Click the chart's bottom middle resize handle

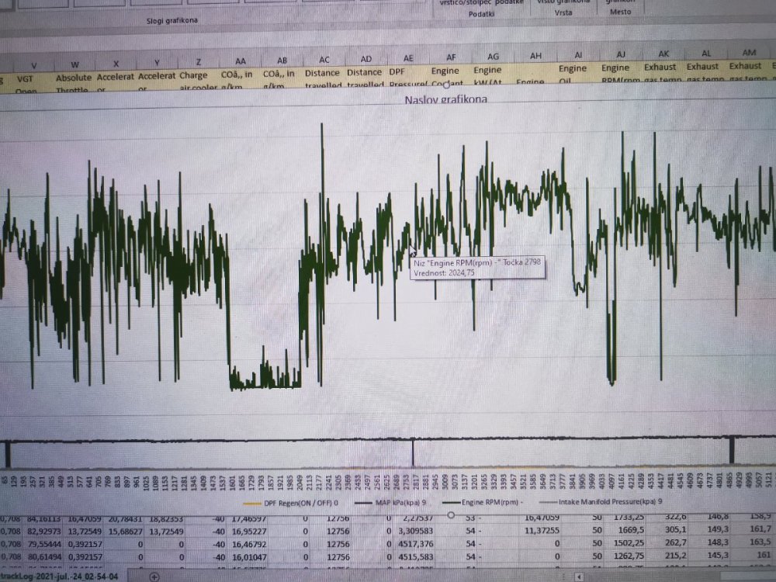click(x=451, y=515)
